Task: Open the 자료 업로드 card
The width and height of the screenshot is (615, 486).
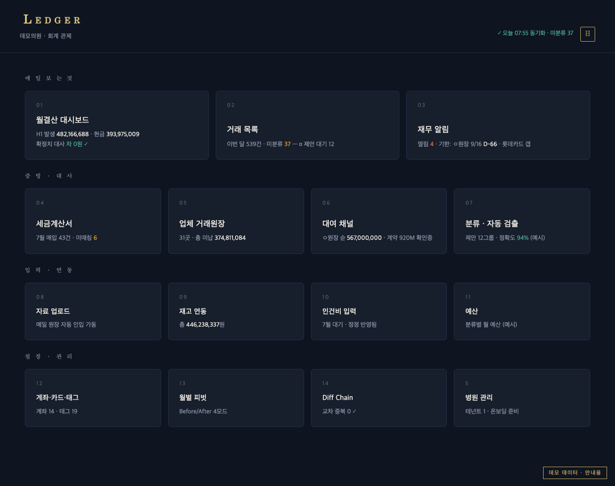Action: (93, 311)
